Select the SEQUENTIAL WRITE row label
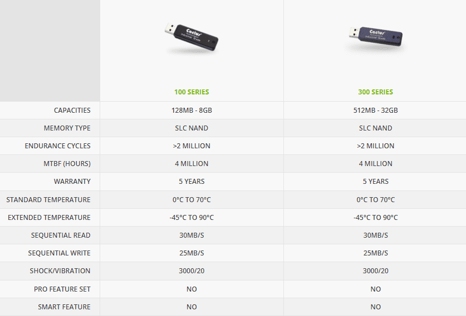 59,253
